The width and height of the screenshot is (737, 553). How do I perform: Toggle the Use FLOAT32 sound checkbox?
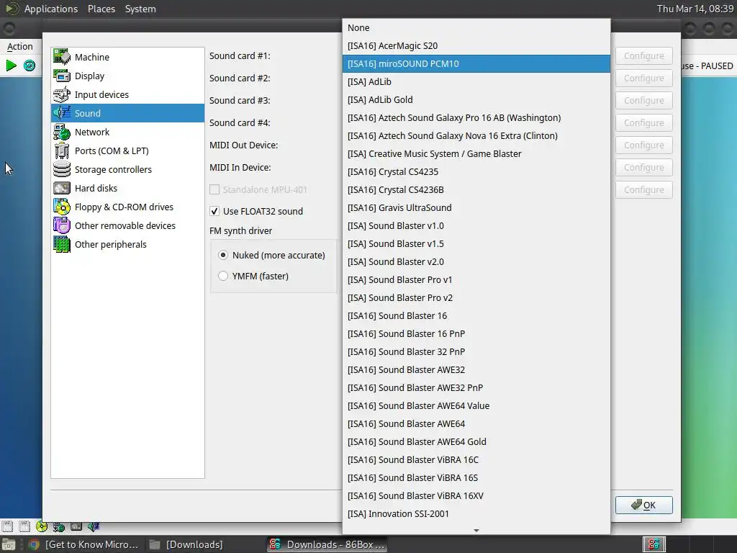[214, 211]
